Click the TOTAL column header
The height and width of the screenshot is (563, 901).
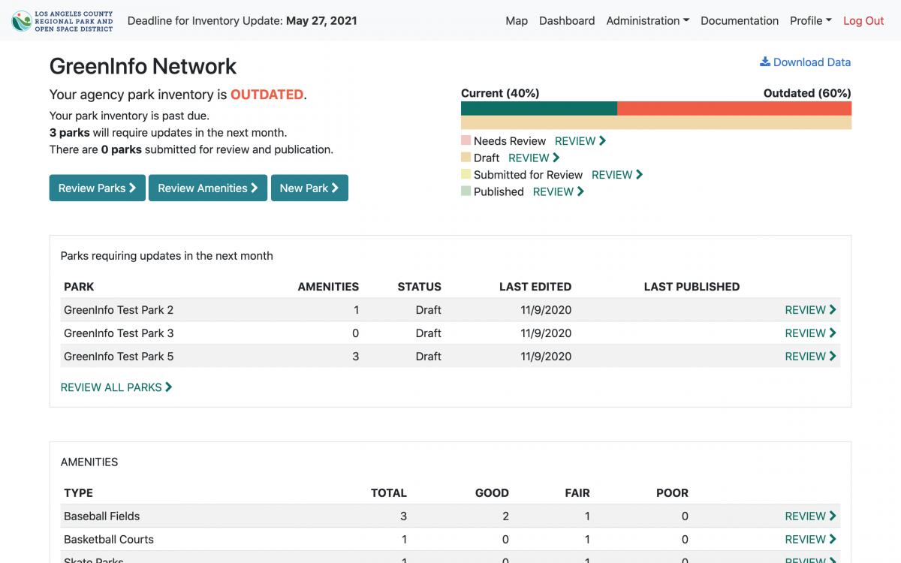coord(389,493)
